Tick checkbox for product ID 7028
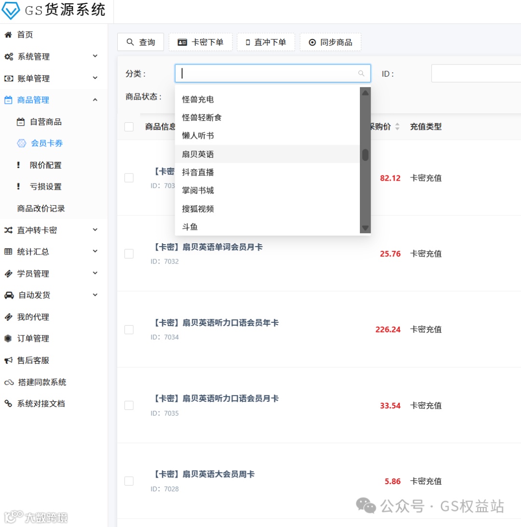Screen dimensions: 521x527 pos(129,481)
